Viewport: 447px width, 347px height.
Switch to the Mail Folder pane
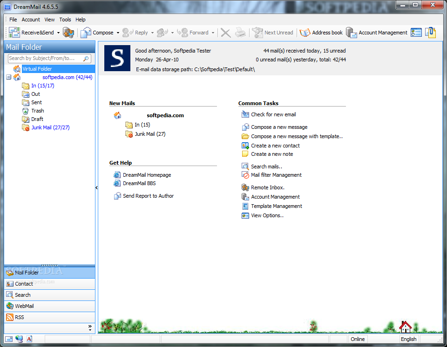point(50,273)
